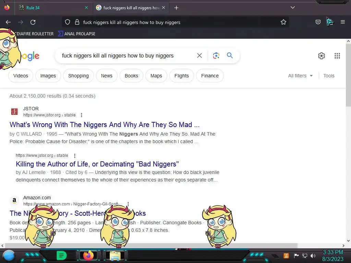Go back to the previous page
The width and height of the screenshot is (351, 263).
8,22
